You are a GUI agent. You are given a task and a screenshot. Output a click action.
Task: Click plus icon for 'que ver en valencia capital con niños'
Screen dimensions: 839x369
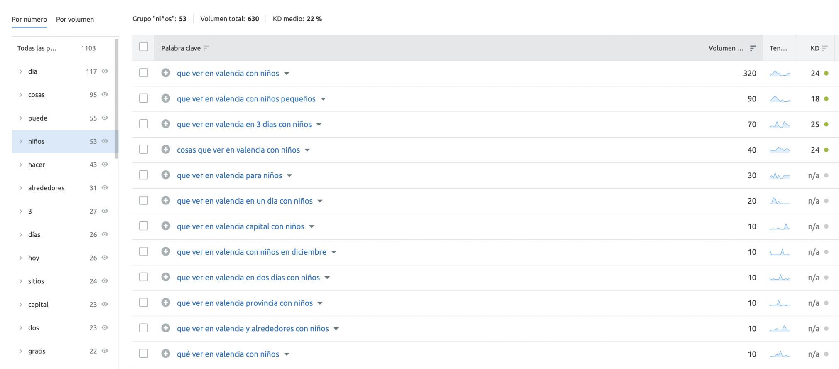pos(166,226)
